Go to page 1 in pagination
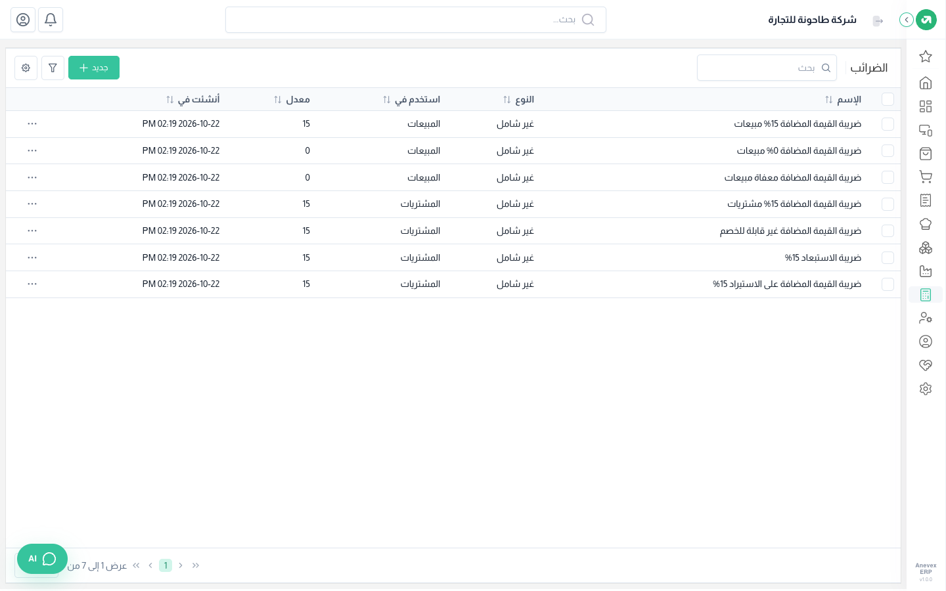 [166, 565]
